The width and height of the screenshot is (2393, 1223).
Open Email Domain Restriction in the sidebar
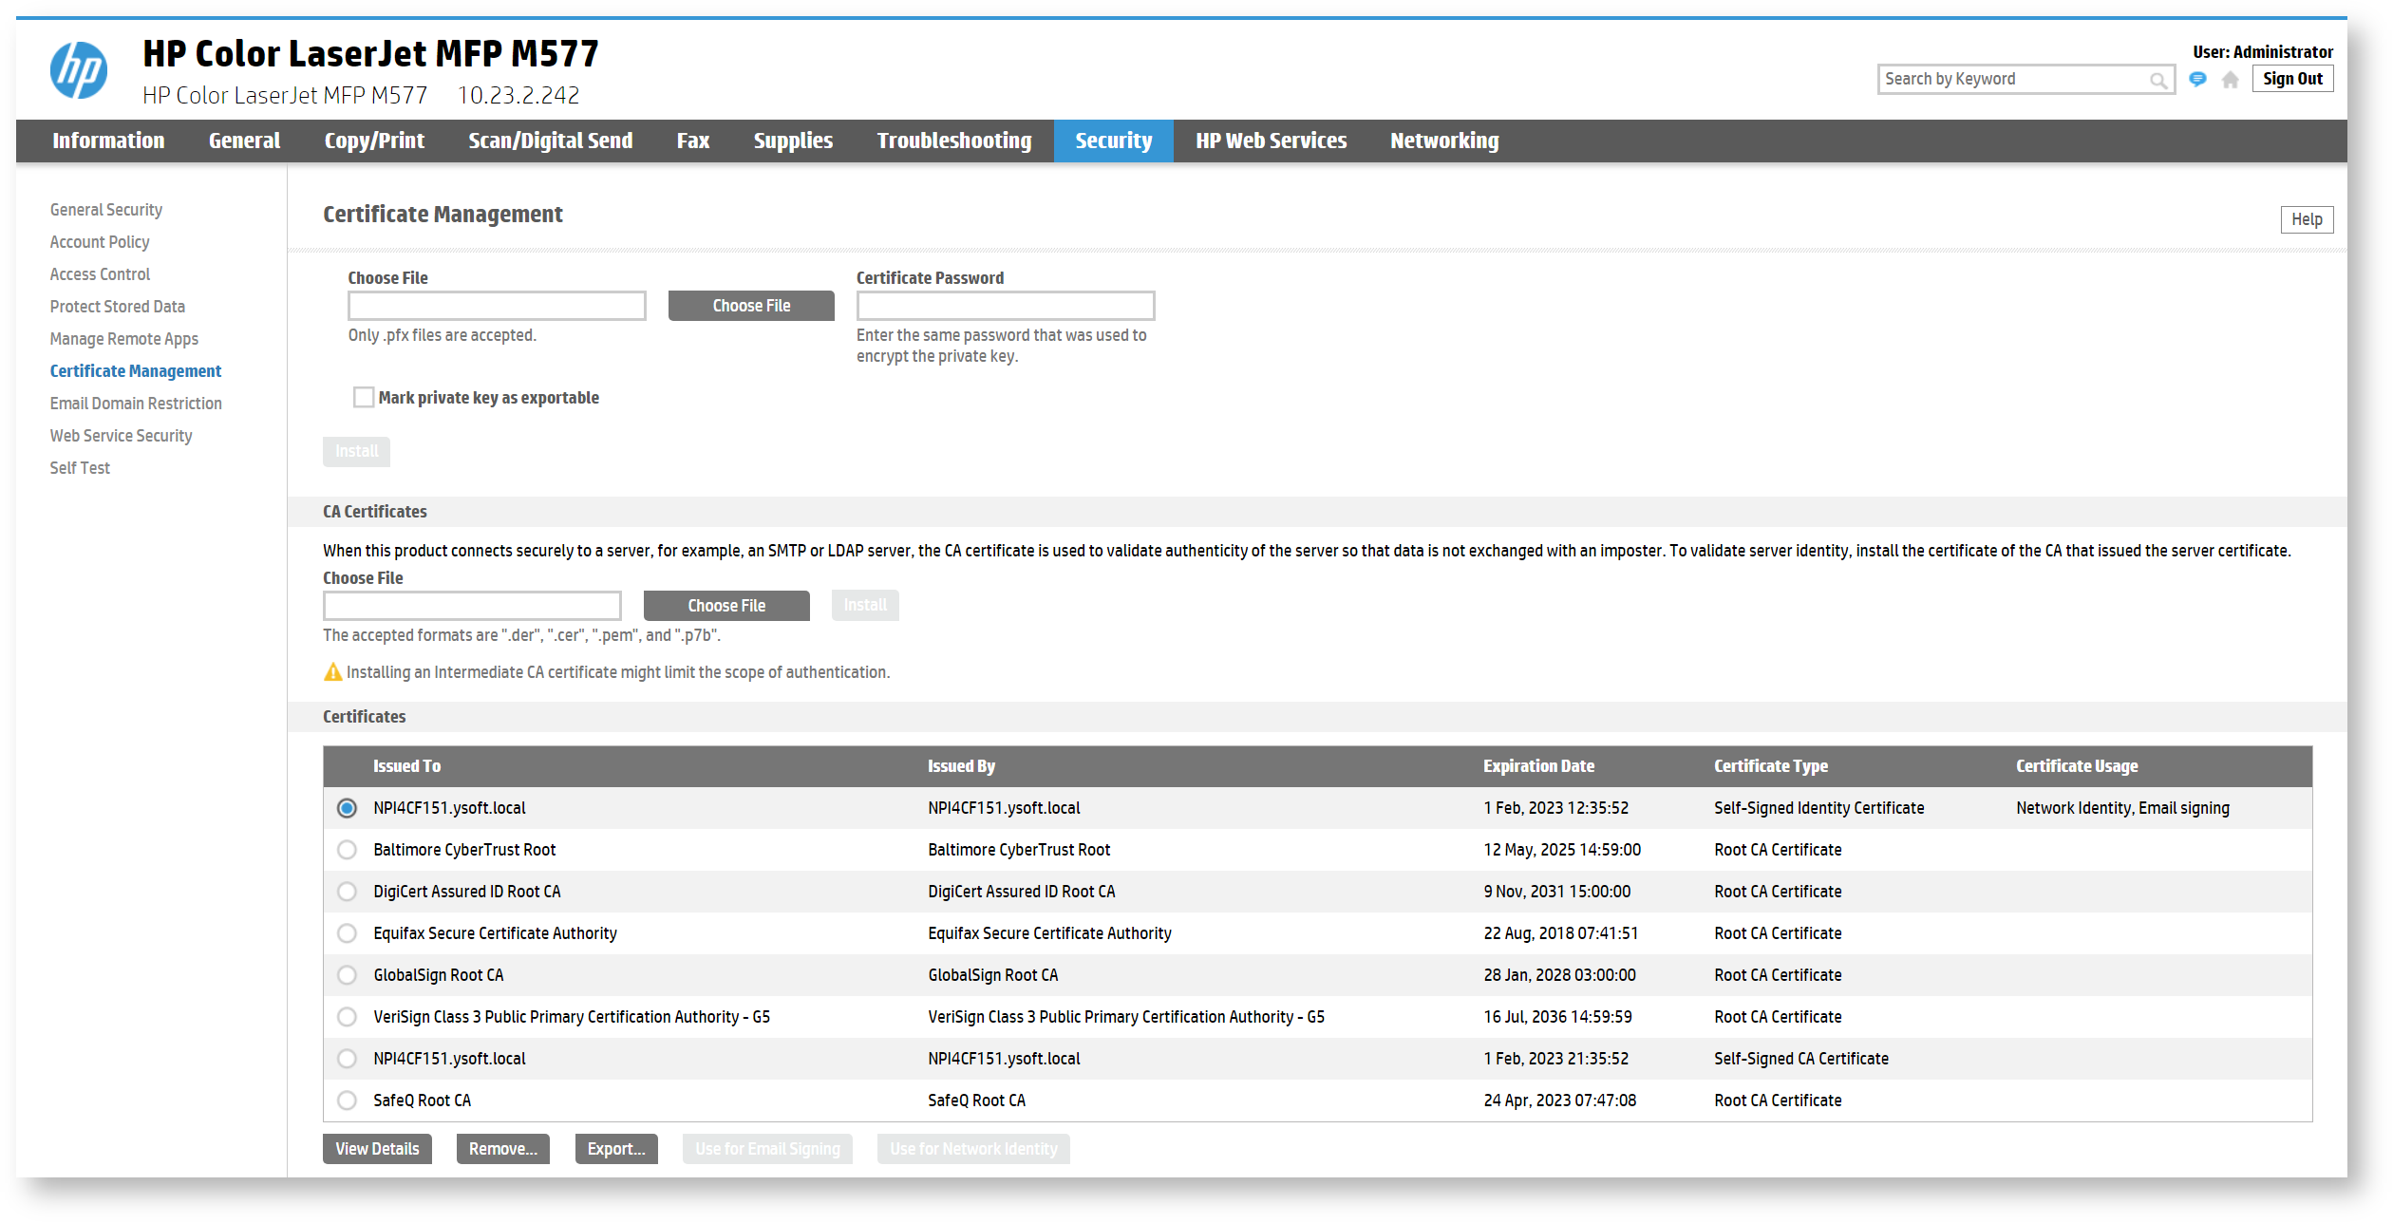point(136,404)
